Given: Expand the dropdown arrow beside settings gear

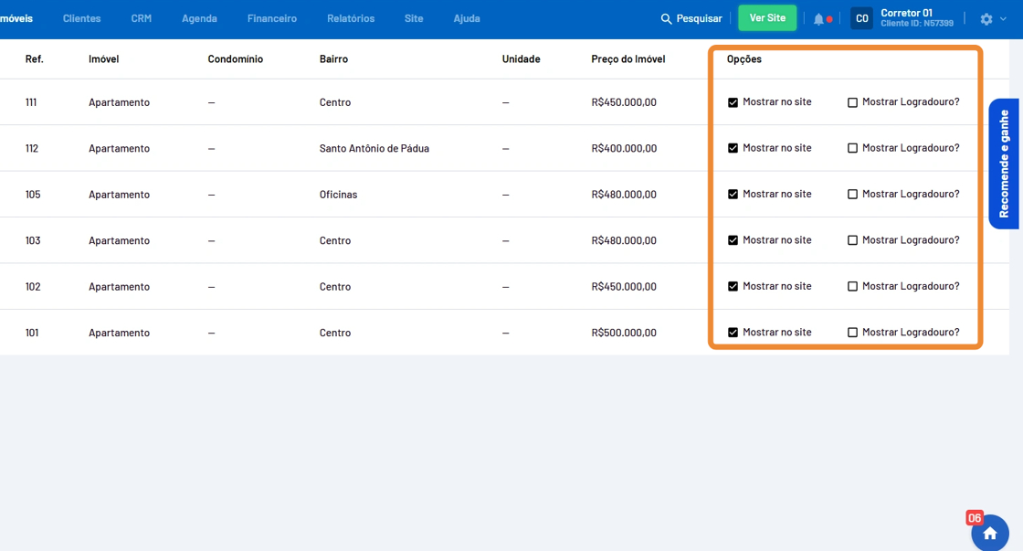Looking at the screenshot, I should pyautogui.click(x=1001, y=19).
